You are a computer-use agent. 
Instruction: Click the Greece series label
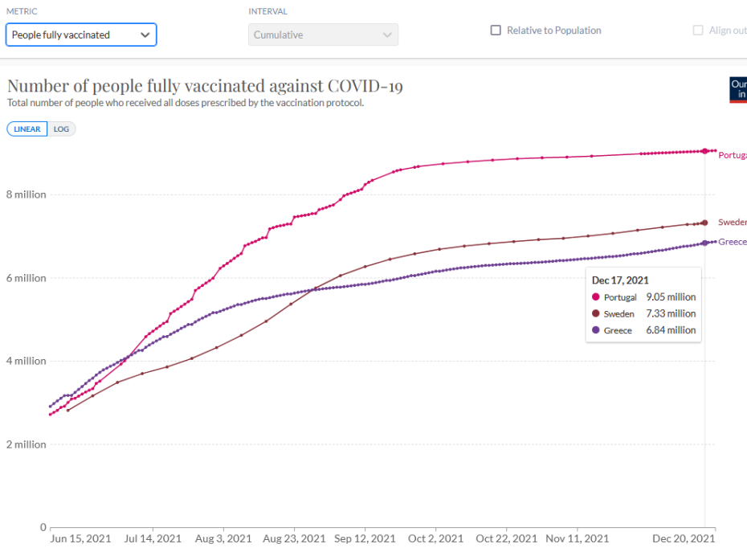click(732, 242)
